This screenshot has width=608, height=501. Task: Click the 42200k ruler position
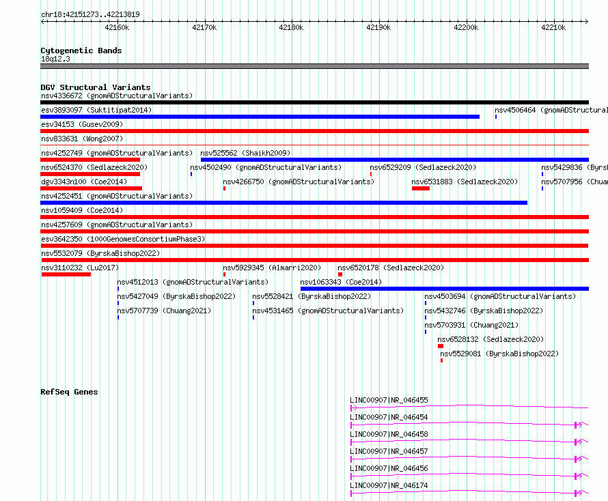coord(466,27)
